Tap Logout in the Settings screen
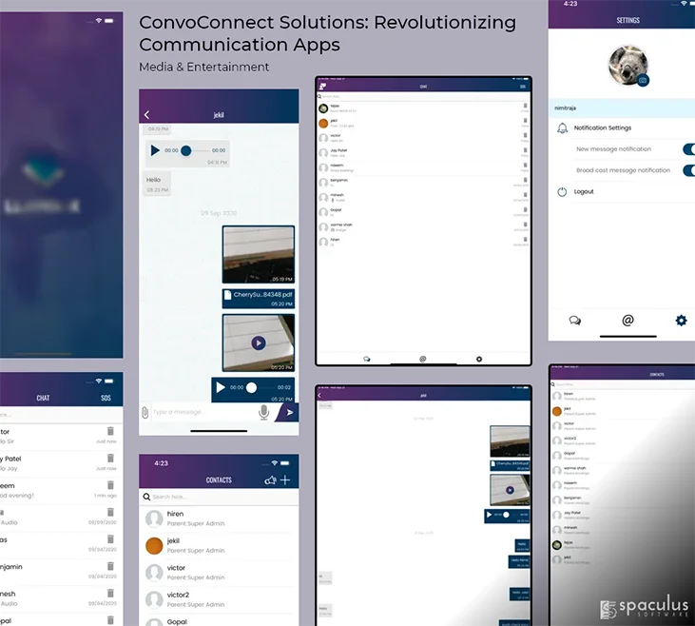Viewport: 695px width, 626px height. pyautogui.click(x=584, y=191)
